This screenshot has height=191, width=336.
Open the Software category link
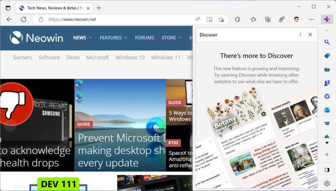click(x=49, y=57)
